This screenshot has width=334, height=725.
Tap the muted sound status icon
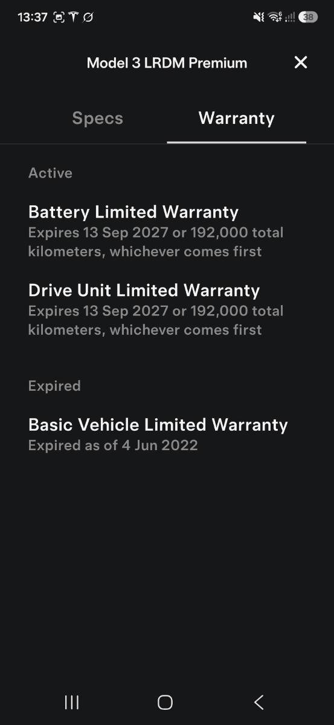259,18
